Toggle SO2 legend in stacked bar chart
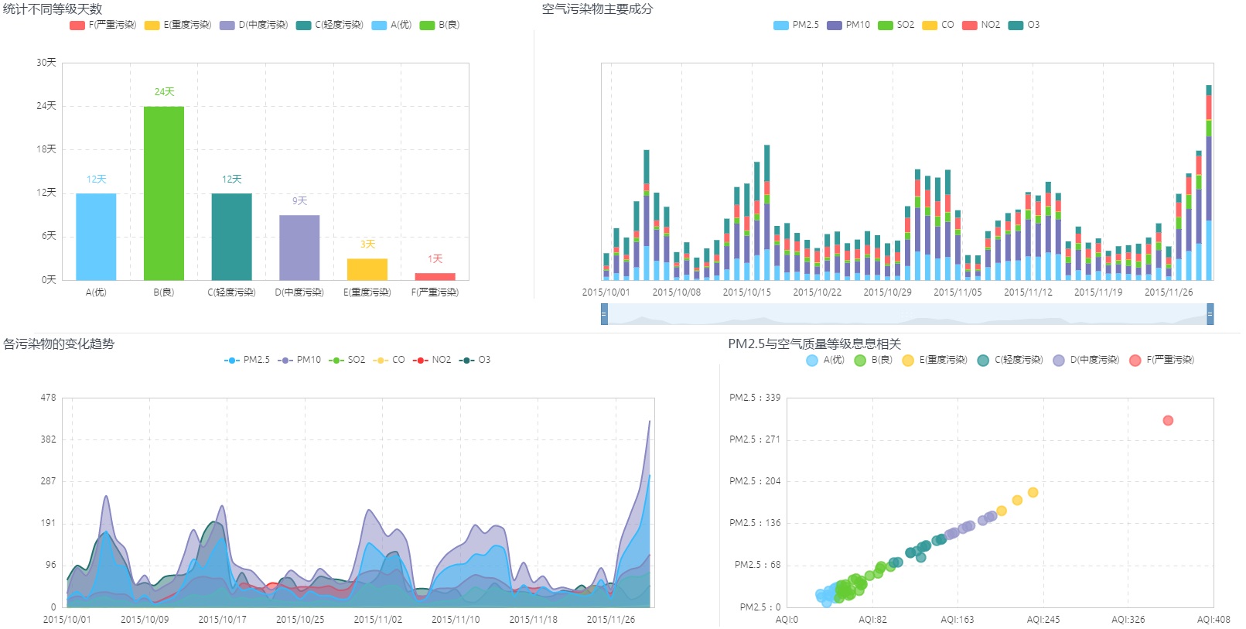Image resolution: width=1246 pixels, height=629 pixels. pos(896,25)
